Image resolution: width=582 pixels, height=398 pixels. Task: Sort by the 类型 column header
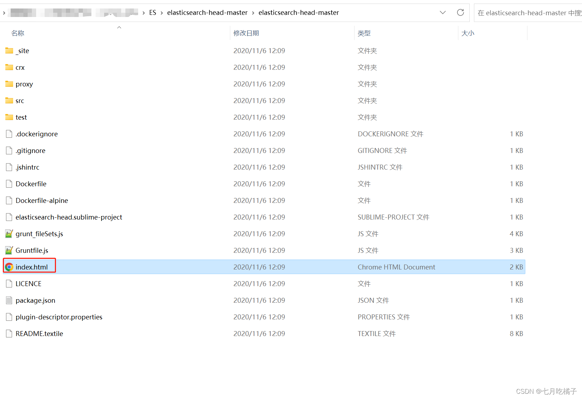tap(364, 33)
